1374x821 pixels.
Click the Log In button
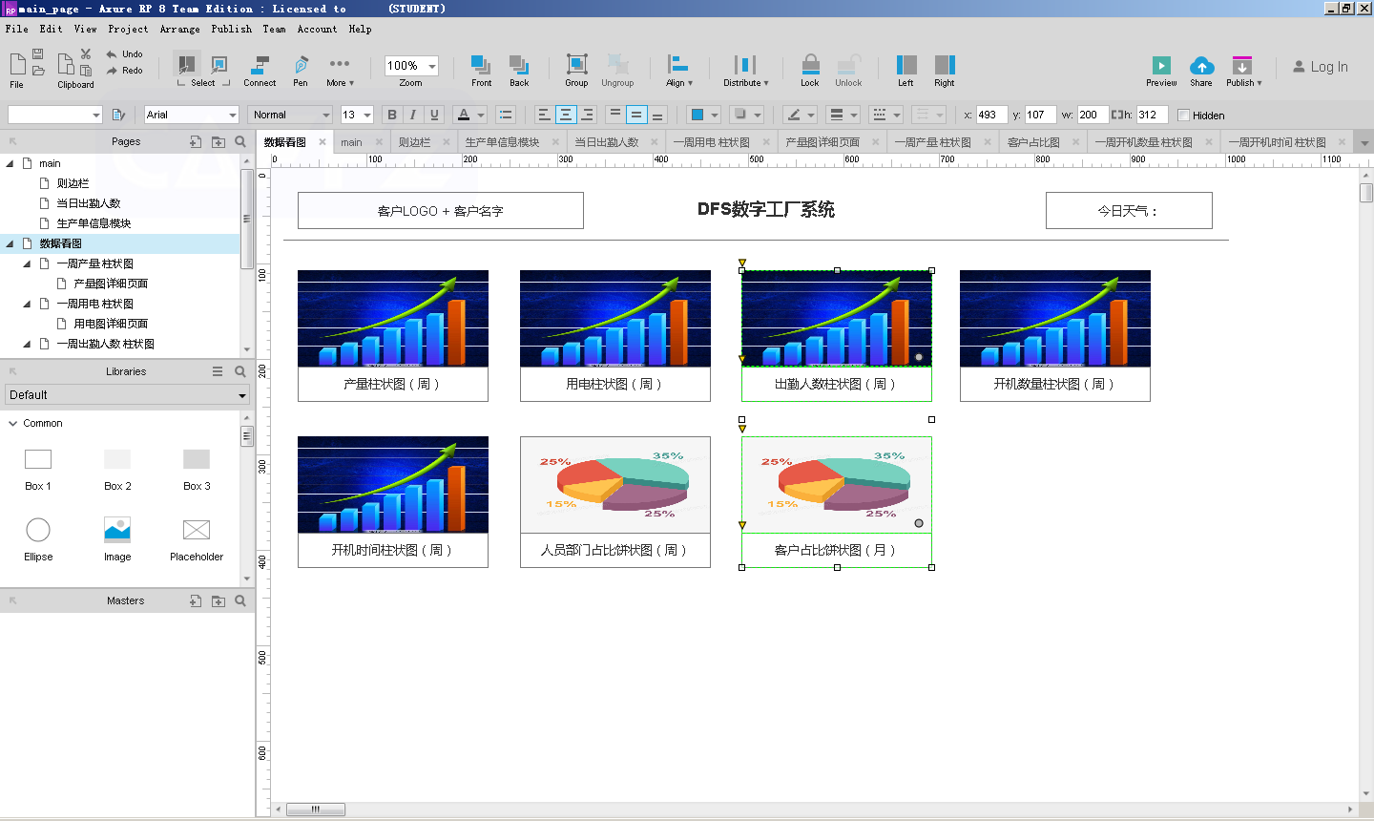click(x=1321, y=67)
